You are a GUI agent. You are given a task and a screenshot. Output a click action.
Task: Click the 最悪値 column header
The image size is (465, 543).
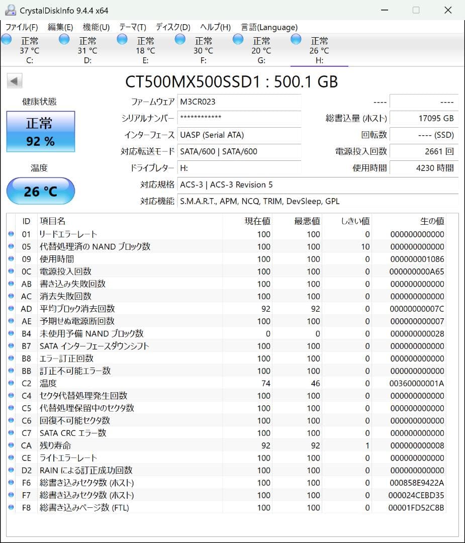(x=297, y=221)
